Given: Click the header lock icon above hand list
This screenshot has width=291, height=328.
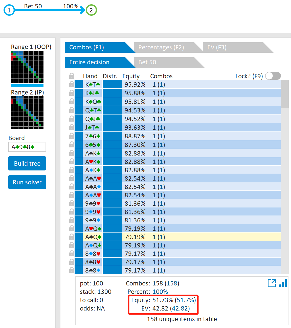Looking at the screenshot, I should (x=72, y=76).
